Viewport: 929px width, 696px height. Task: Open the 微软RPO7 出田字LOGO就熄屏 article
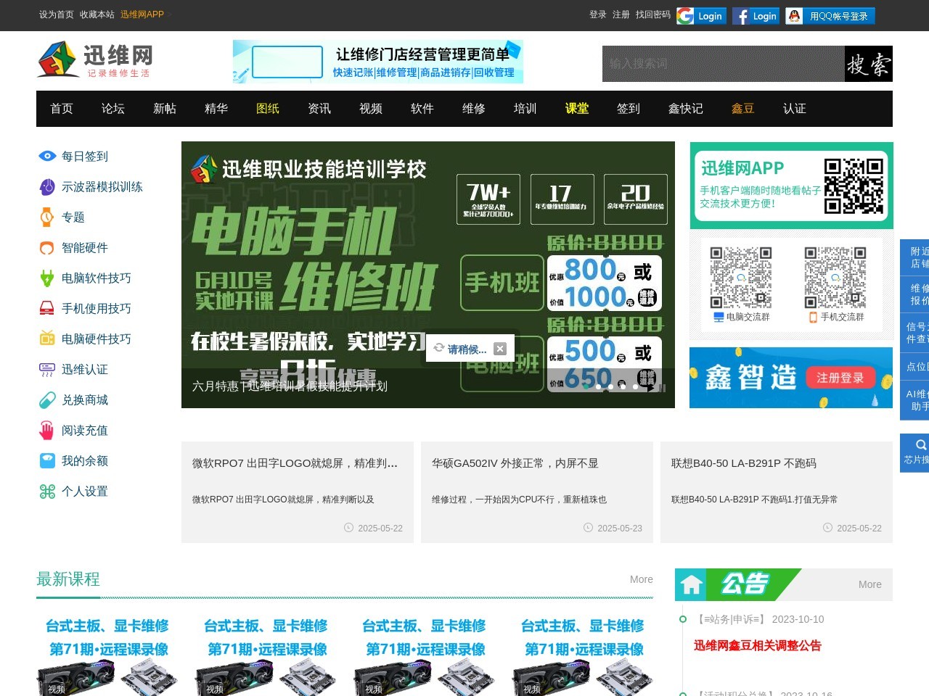click(x=295, y=463)
